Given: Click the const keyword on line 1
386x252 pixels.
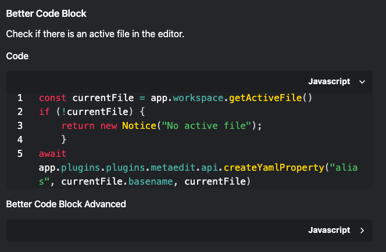Looking at the screenshot, I should (x=53, y=98).
